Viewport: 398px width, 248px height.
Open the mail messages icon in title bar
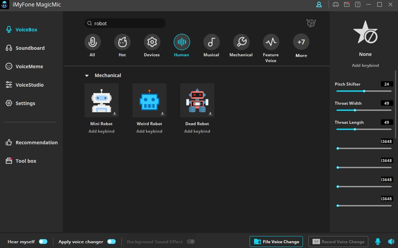coord(346,4)
